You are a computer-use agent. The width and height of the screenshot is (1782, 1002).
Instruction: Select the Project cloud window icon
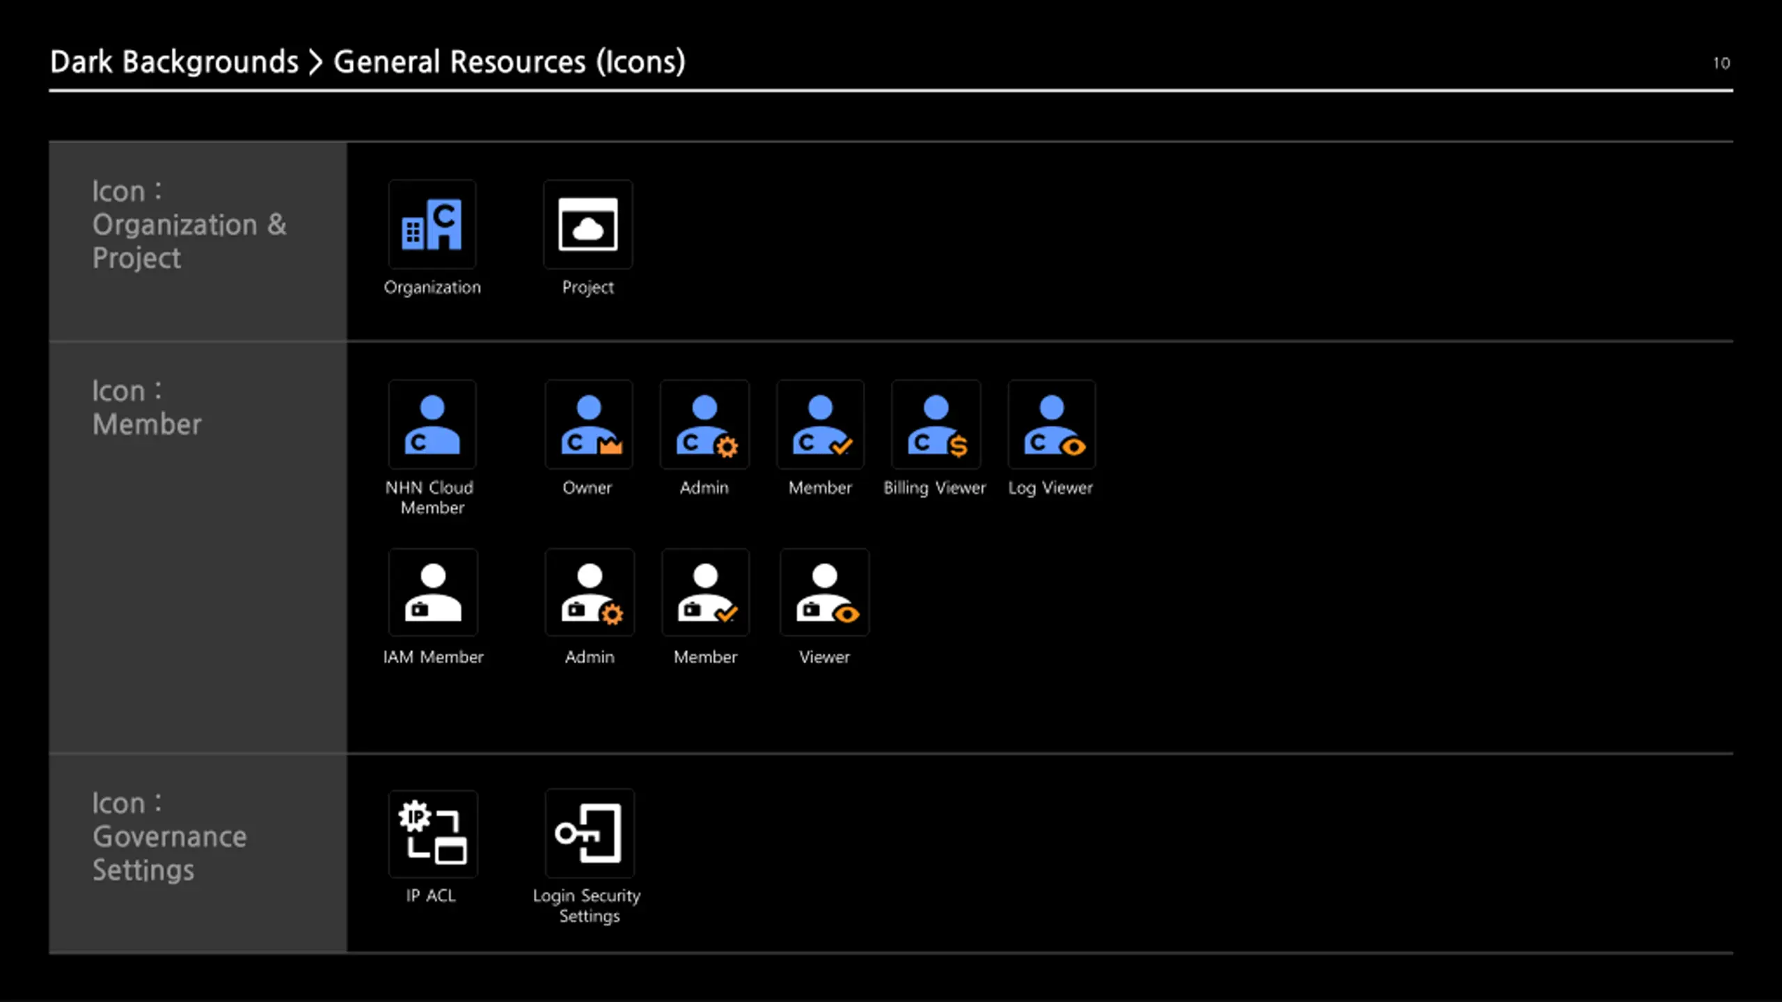coord(588,224)
